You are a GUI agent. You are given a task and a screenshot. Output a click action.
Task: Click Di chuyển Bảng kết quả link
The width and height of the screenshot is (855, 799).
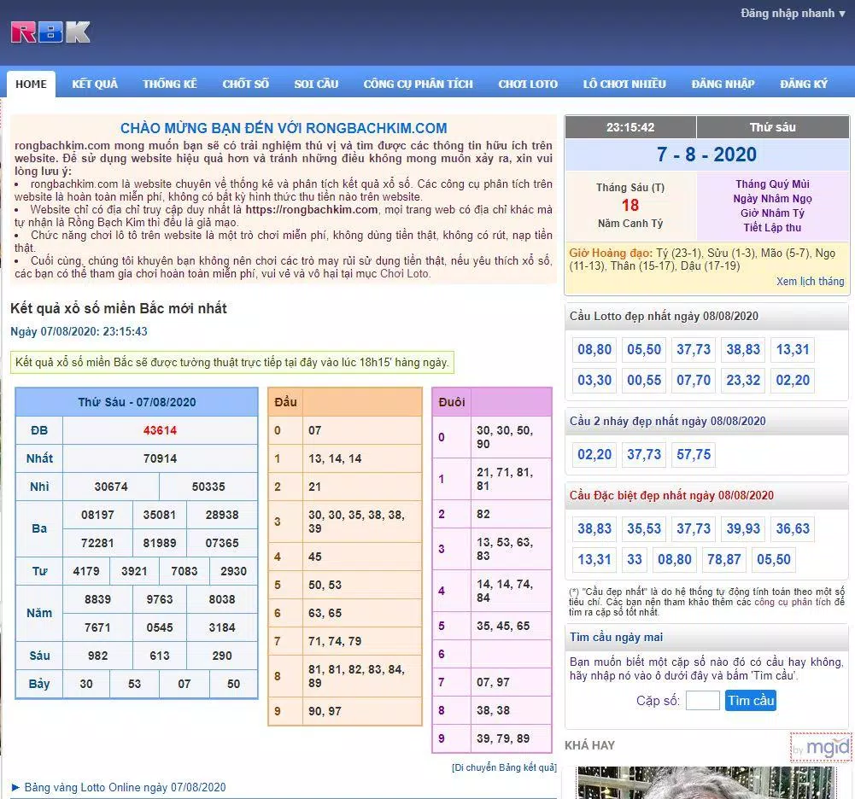click(x=504, y=767)
